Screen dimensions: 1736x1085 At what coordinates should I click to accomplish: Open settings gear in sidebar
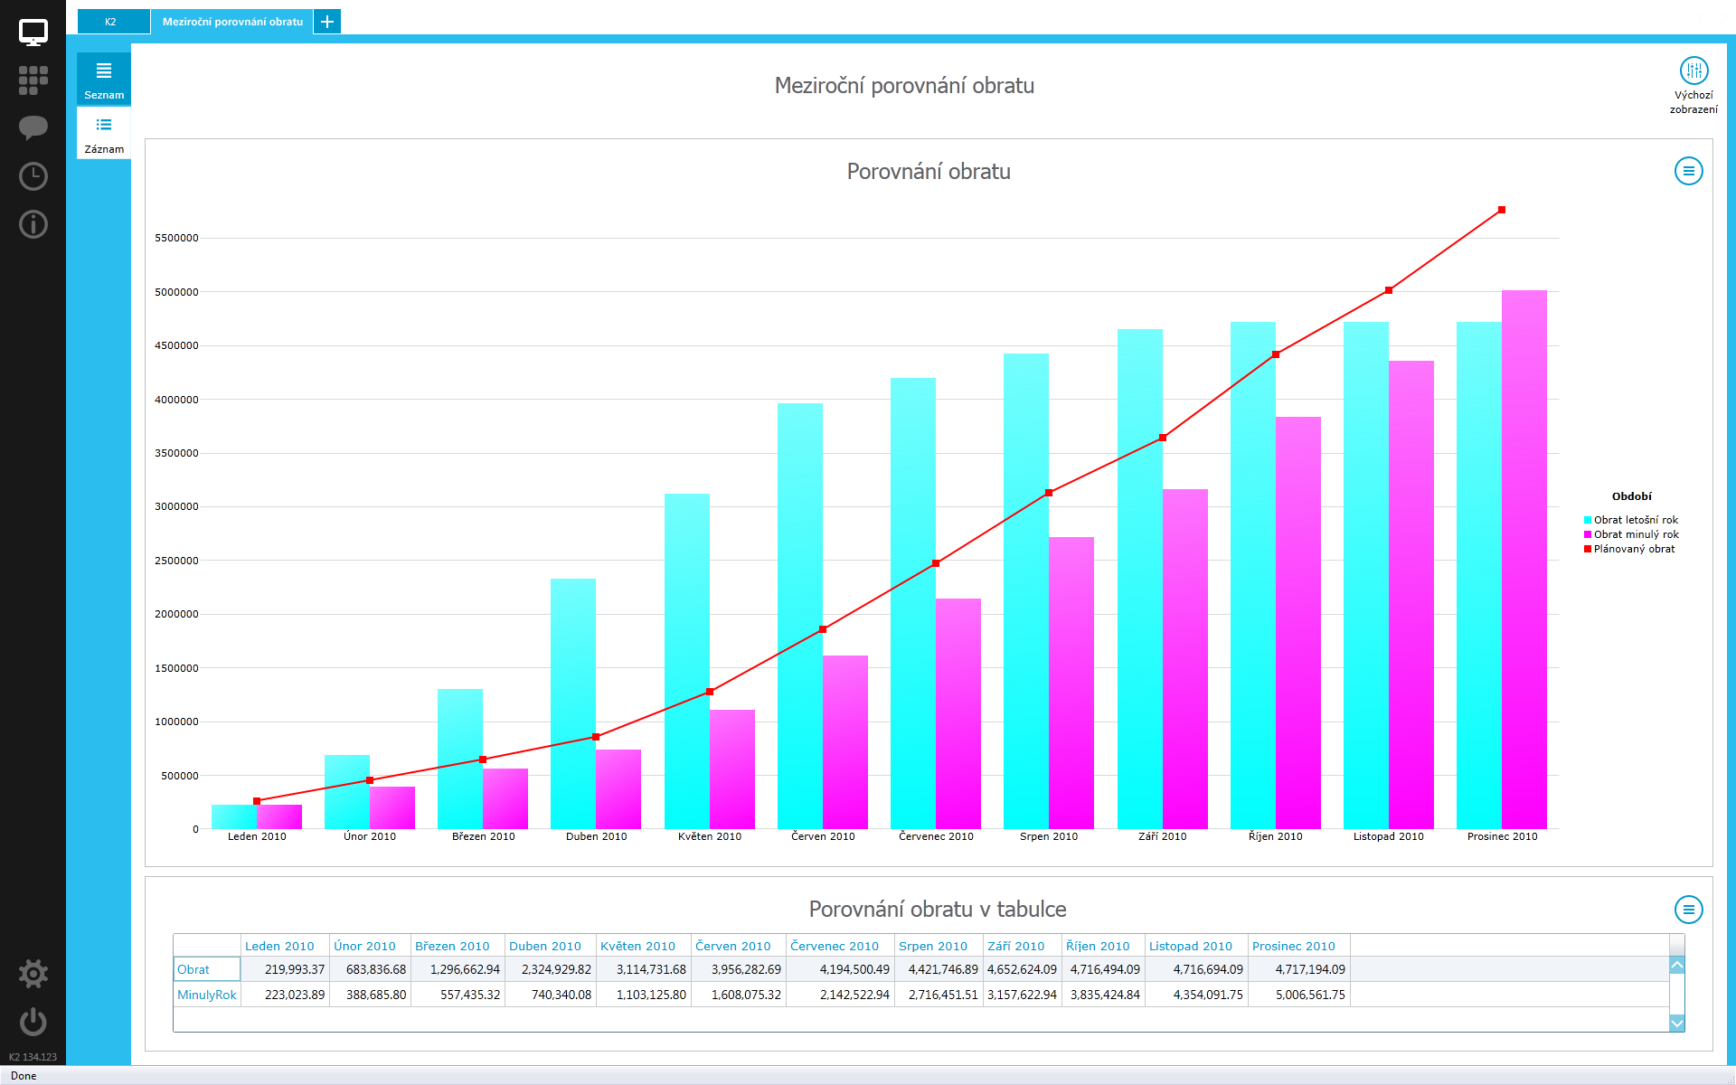(33, 974)
